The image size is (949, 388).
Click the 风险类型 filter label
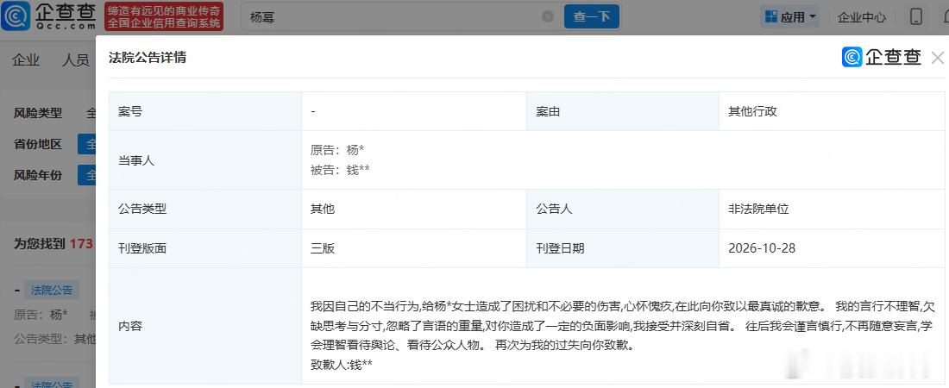(37, 113)
